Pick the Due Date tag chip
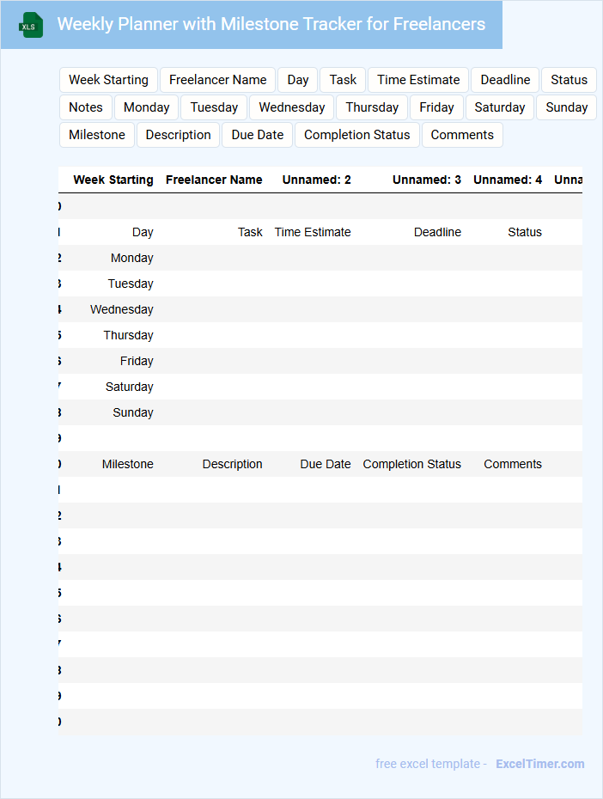The height and width of the screenshot is (799, 603). [257, 135]
